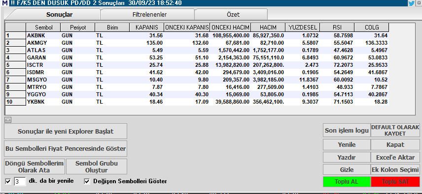The width and height of the screenshot is (422, 194).
Task: Click the refresh minutes input field
Action: coord(20,182)
